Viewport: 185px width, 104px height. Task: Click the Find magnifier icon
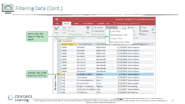[x=153, y=29]
